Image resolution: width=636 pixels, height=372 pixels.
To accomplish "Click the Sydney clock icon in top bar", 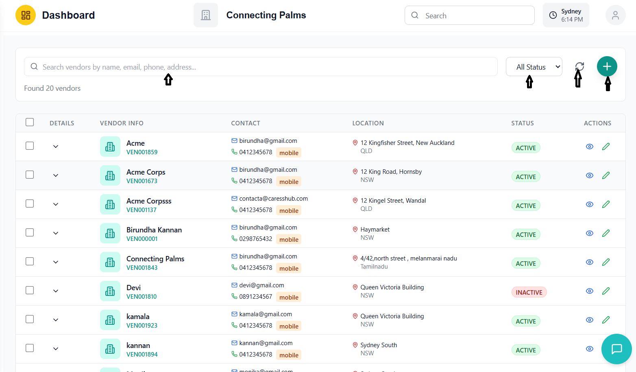I will click(553, 15).
